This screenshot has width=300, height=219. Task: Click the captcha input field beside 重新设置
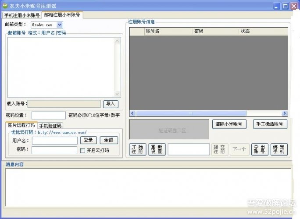coord(189,149)
